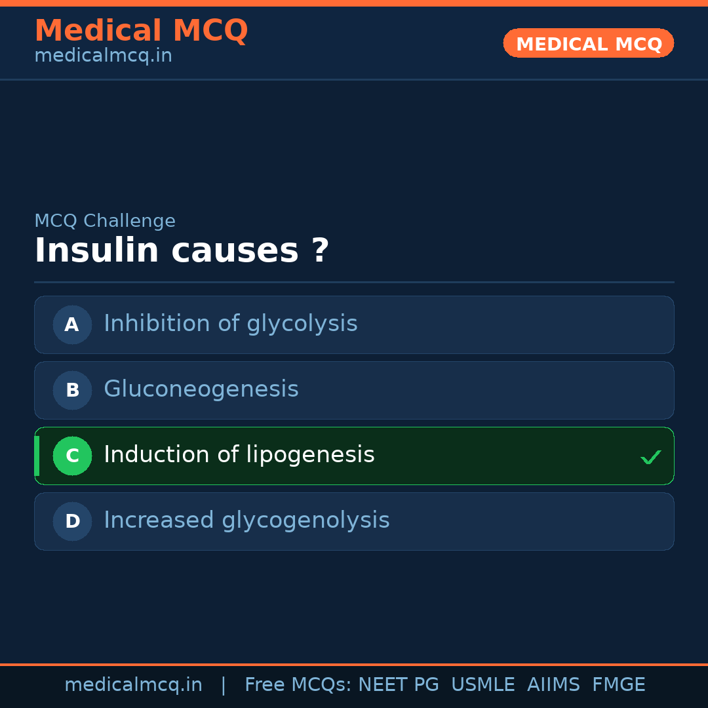Click the "MCQ Challenge" label
Viewport: 708px width, 708px height.
[105, 222]
